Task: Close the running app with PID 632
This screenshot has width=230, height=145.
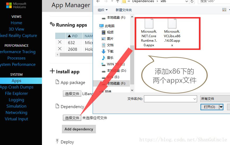Action: (x=60, y=42)
